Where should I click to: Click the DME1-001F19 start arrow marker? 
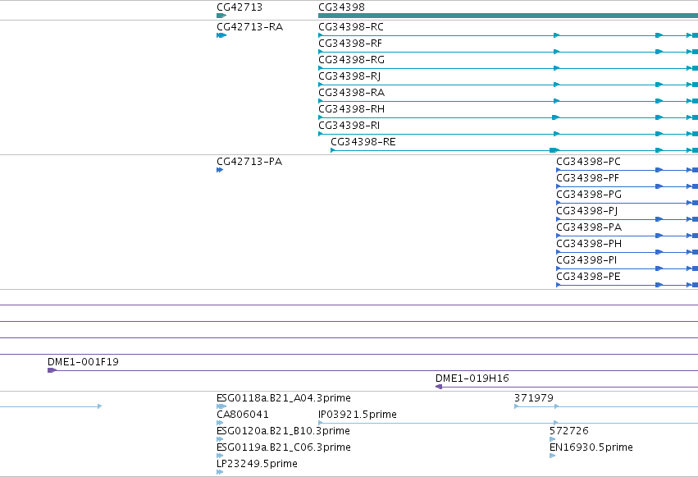tap(52, 370)
